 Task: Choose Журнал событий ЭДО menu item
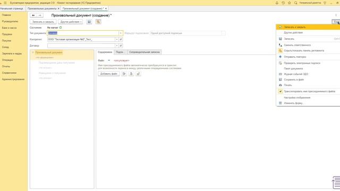click(x=308, y=74)
